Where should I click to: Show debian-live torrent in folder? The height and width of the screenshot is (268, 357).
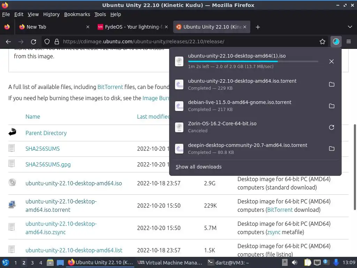(332, 106)
